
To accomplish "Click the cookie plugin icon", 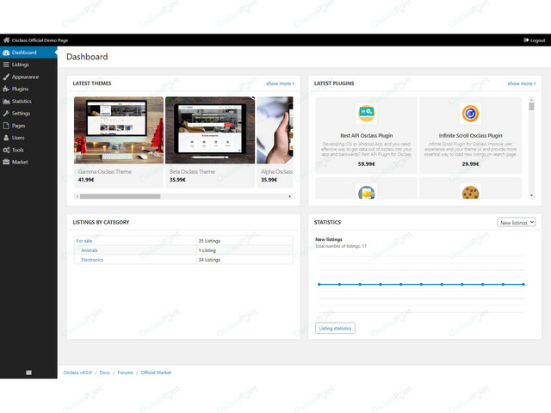I will 470,192.
